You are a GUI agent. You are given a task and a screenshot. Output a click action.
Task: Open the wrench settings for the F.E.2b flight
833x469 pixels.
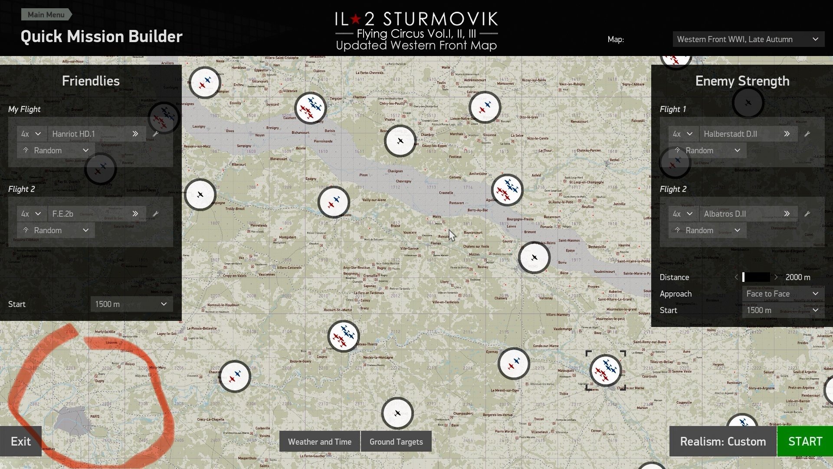[156, 214]
